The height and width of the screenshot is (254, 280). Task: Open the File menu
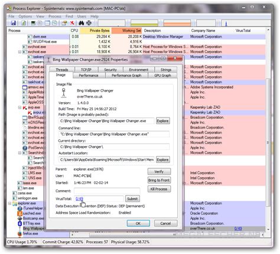tap(11, 17)
